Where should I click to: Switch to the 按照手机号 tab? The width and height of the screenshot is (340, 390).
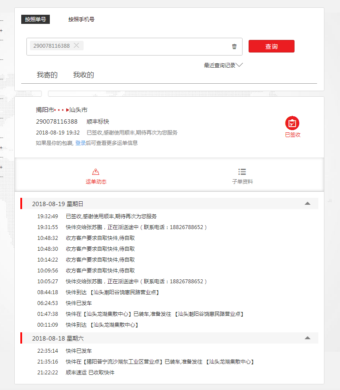[x=81, y=20]
